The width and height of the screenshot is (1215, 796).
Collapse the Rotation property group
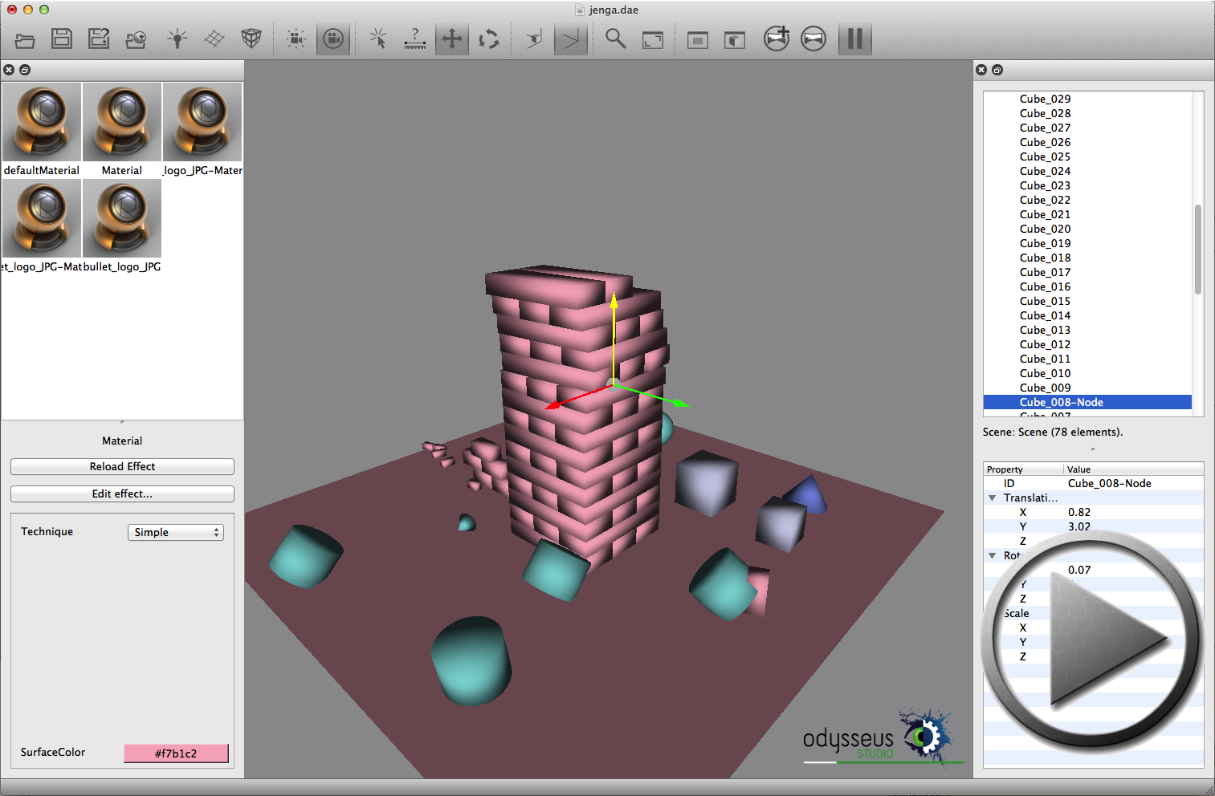(993, 556)
